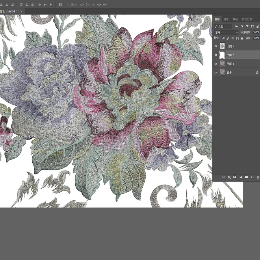Click the link layers icon in Layers panel
The height and width of the screenshot is (260, 260).
coord(223,177)
